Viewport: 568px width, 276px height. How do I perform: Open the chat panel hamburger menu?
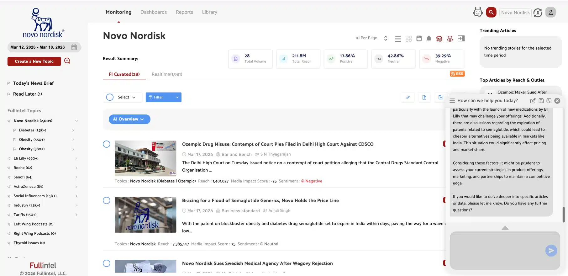(452, 101)
